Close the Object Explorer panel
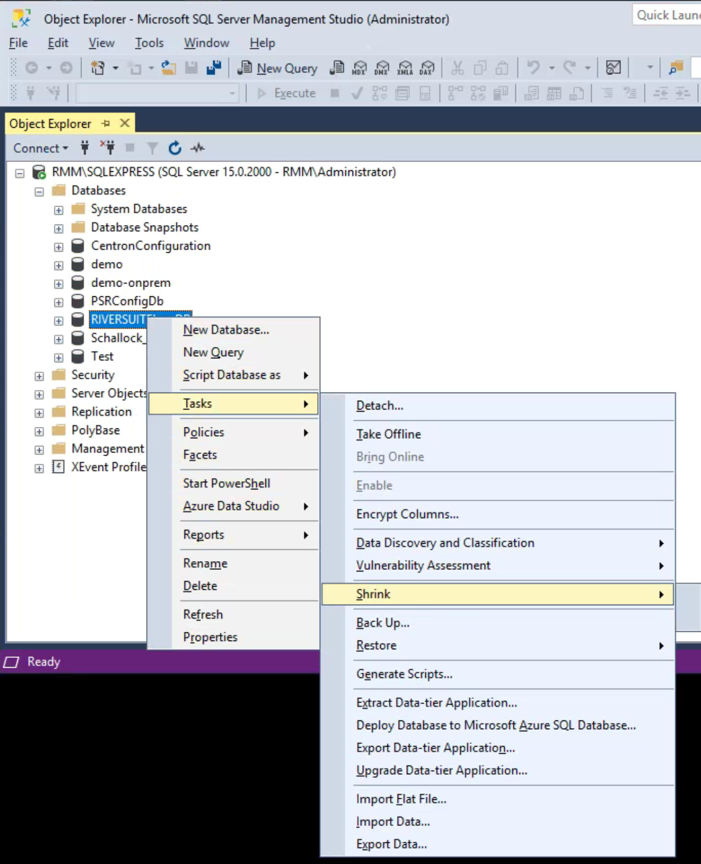The width and height of the screenshot is (701, 864). (x=125, y=123)
